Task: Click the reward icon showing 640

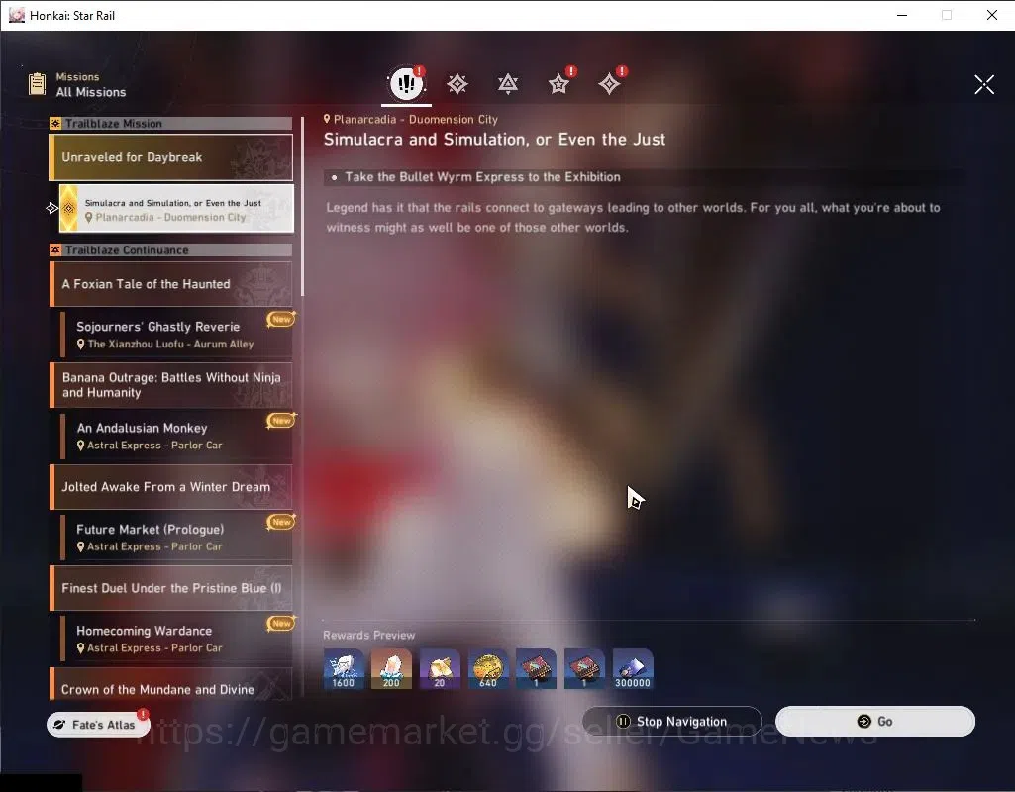Action: tap(488, 668)
